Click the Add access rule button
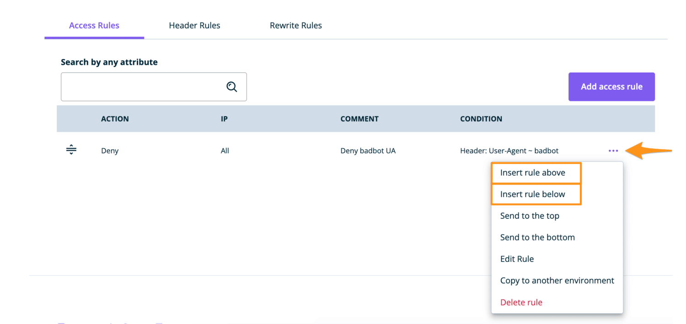 [611, 86]
